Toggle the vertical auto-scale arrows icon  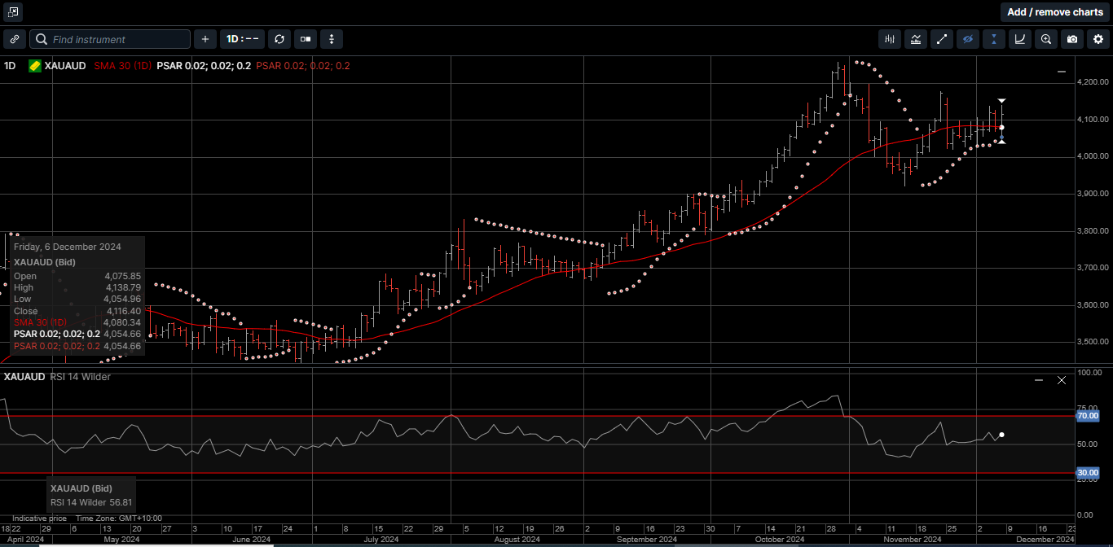(x=994, y=39)
